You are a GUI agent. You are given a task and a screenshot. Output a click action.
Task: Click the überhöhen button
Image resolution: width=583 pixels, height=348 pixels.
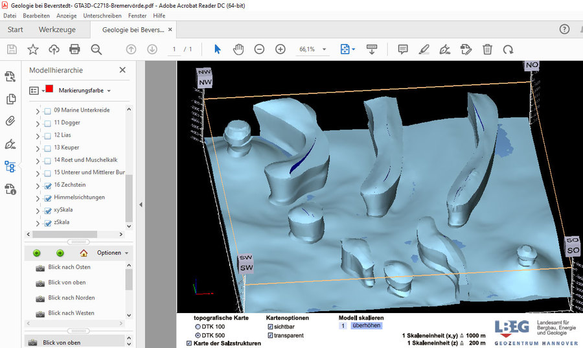[365, 326]
